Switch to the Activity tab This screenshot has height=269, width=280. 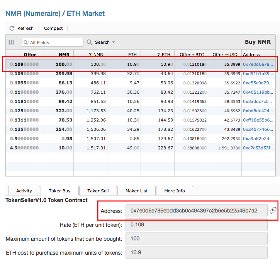point(24,191)
